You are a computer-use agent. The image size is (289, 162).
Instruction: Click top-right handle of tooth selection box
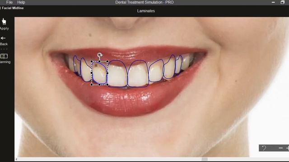tap(107, 61)
